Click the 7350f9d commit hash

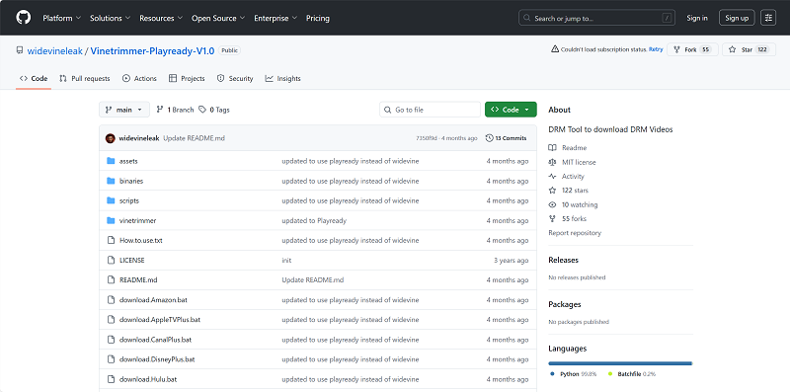point(427,138)
